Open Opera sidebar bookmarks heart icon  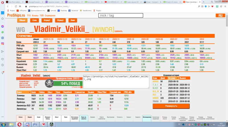3,59
